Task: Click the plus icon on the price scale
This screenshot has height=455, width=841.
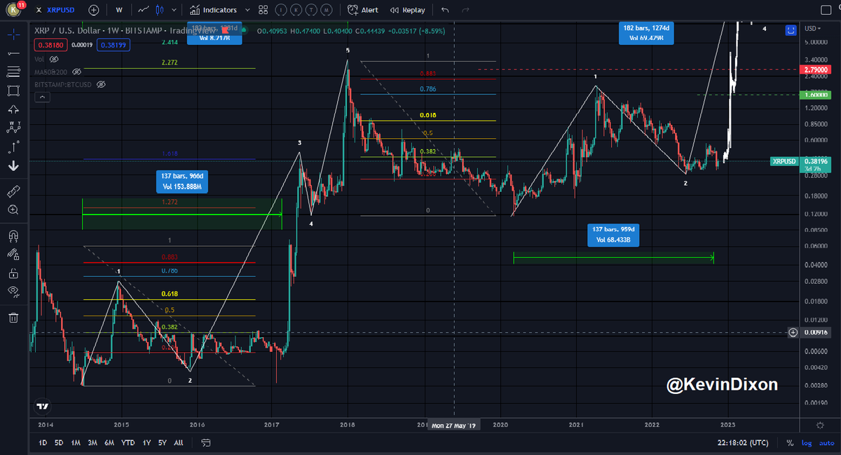Action: coord(793,332)
